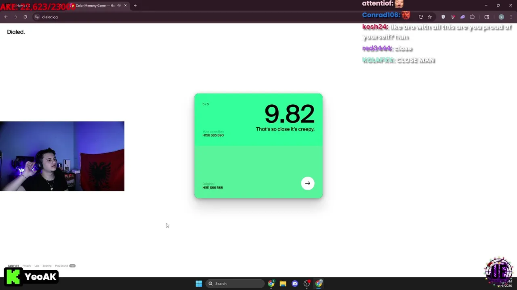
Task: Click the 5/5 round counter
Action: click(206, 104)
